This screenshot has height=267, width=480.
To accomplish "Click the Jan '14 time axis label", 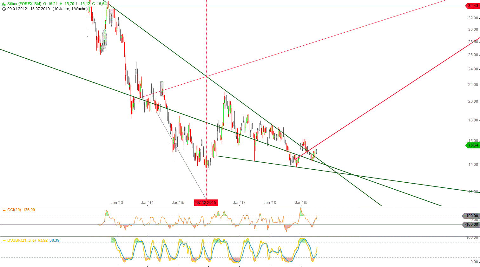I will (147, 203).
